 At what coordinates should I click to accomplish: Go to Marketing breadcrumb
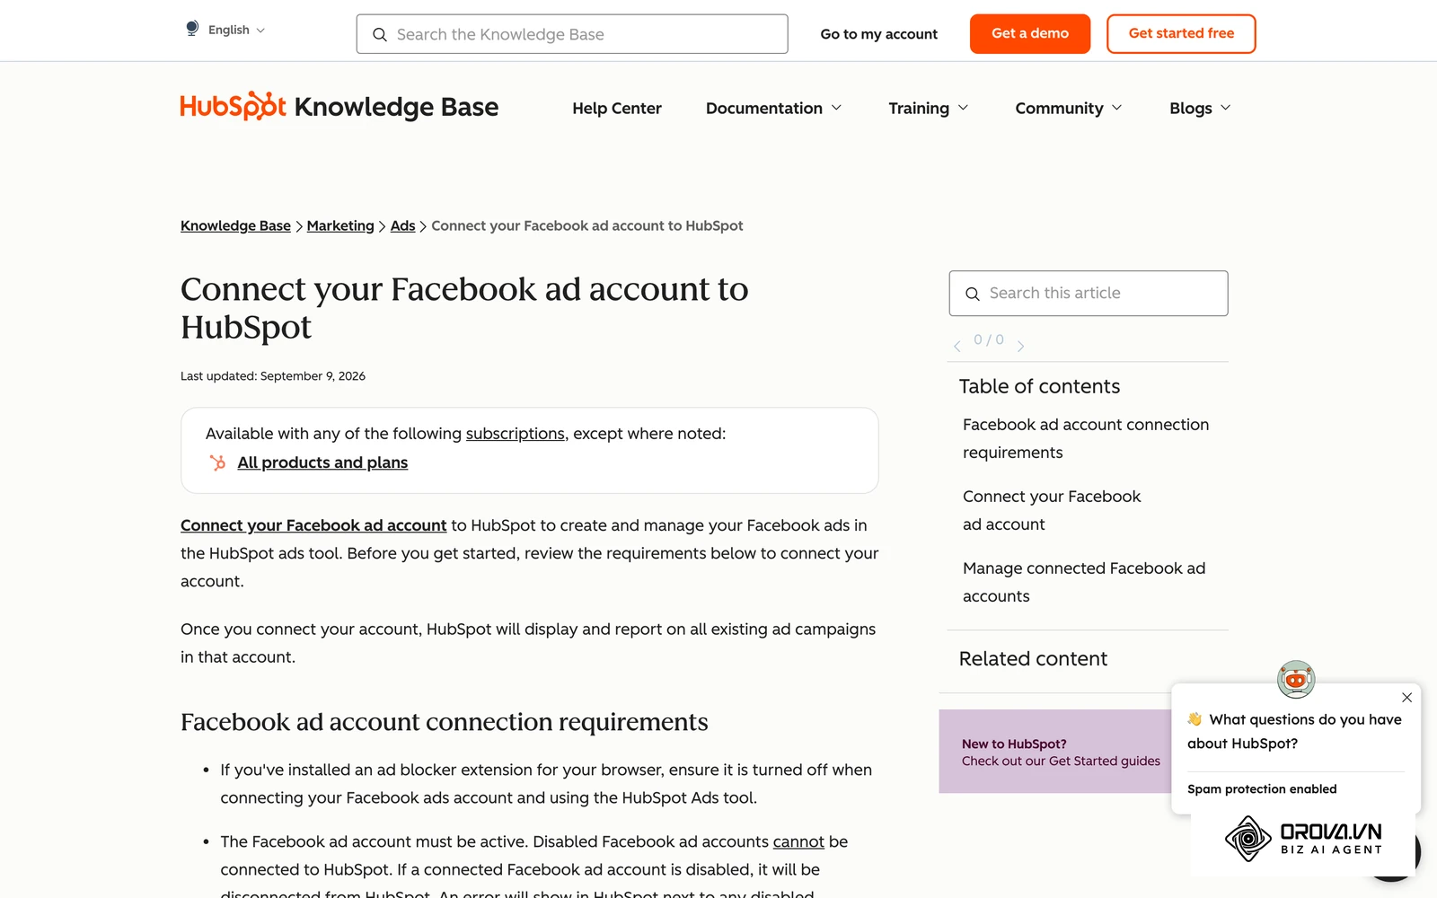340,225
